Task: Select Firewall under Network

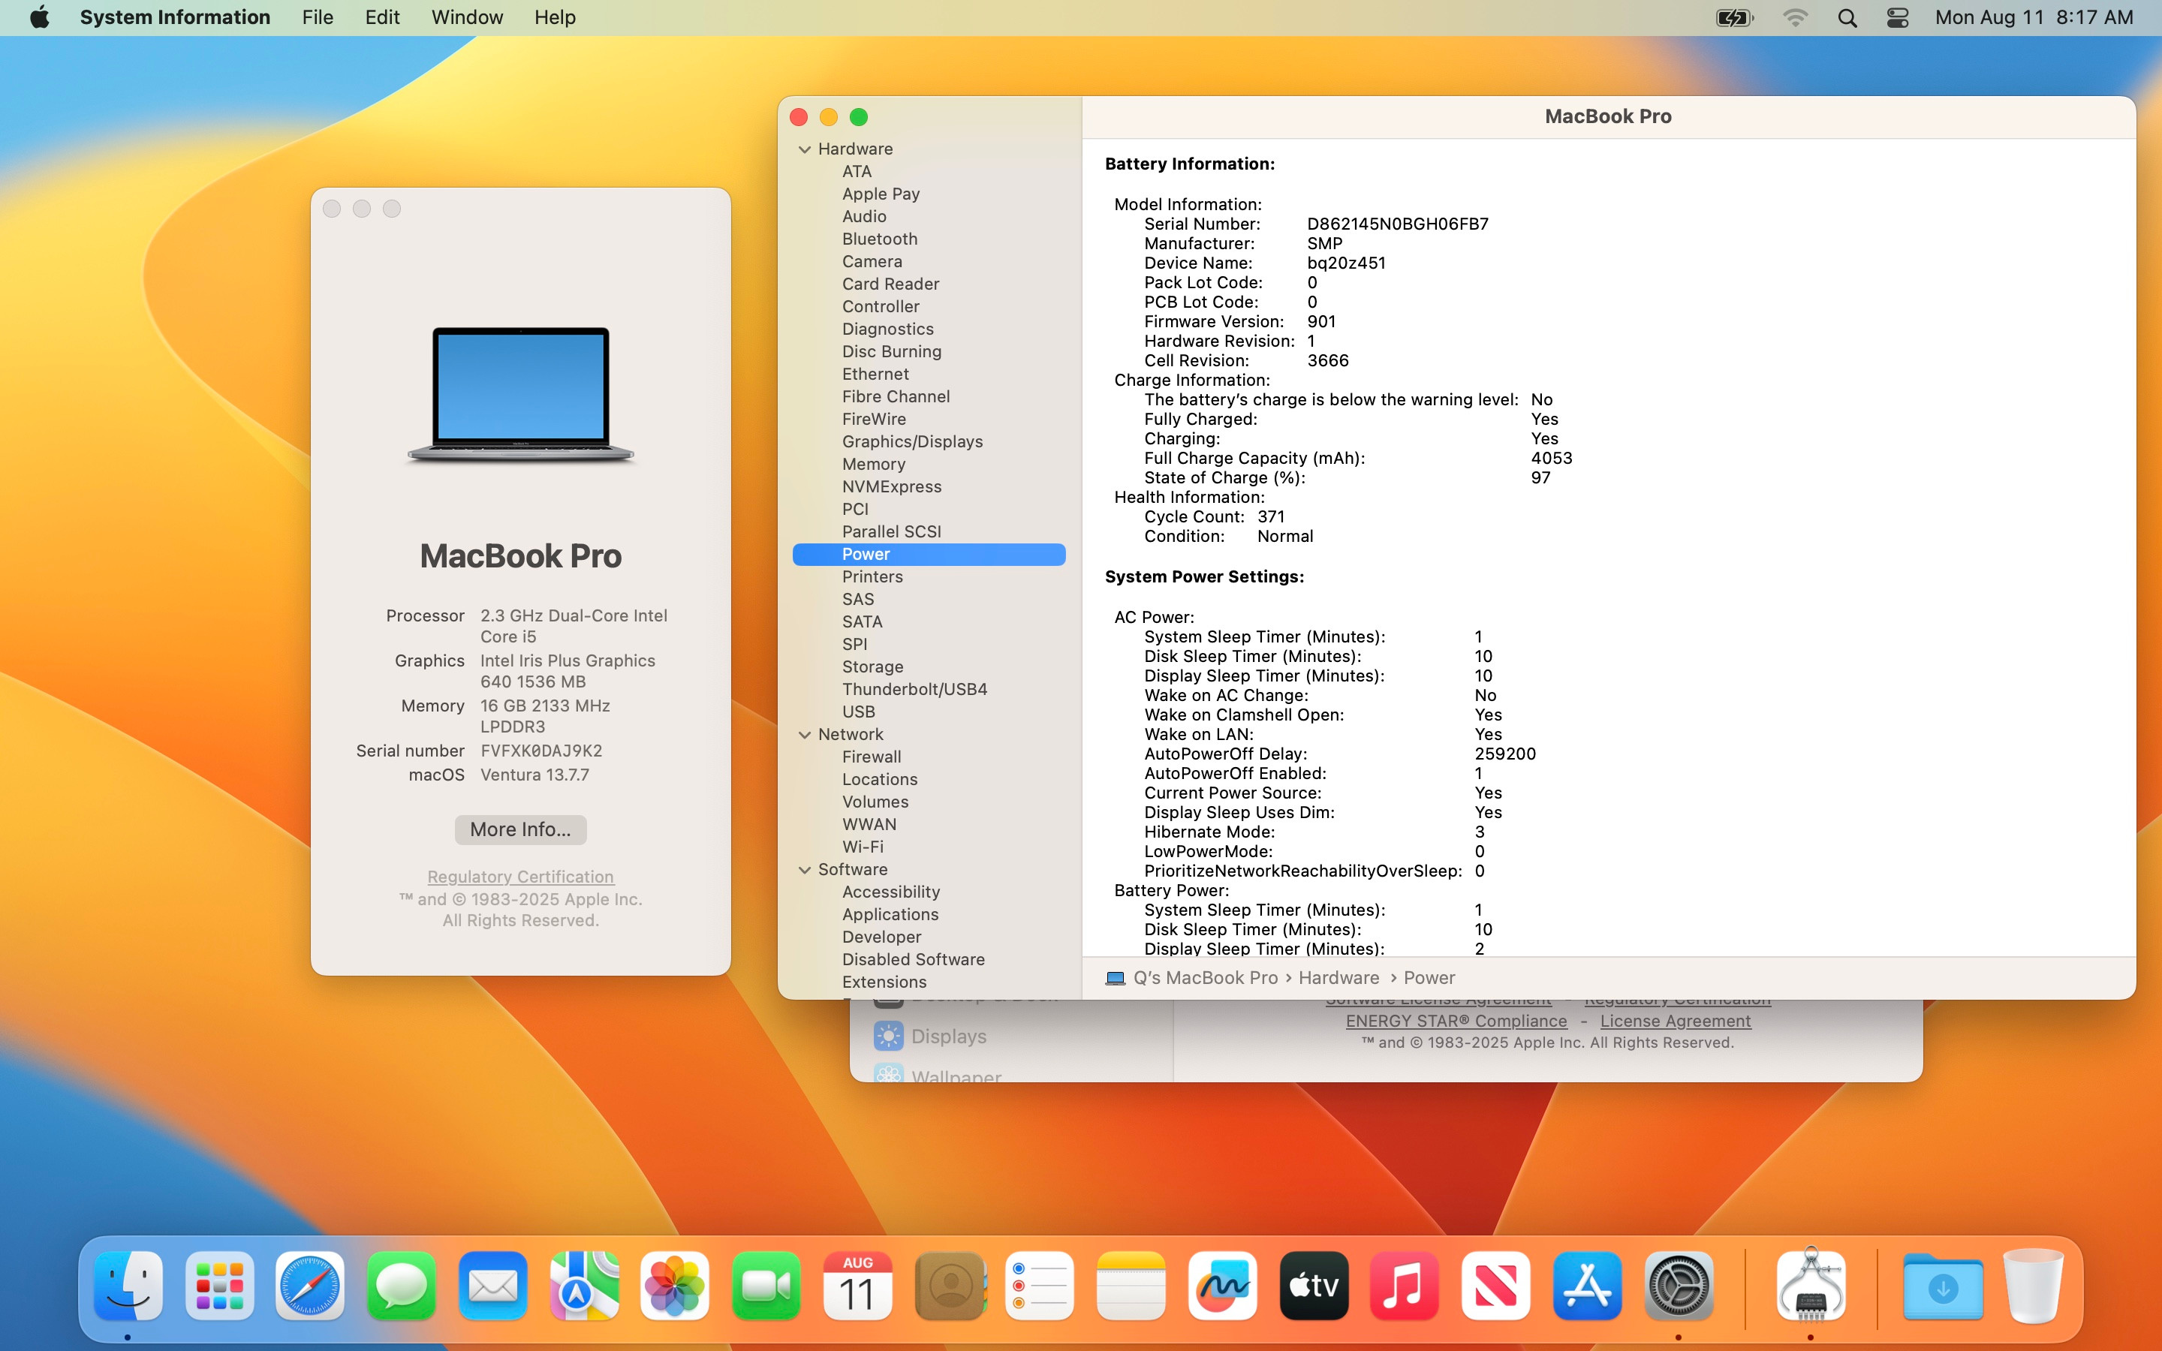Action: pyautogui.click(x=872, y=757)
